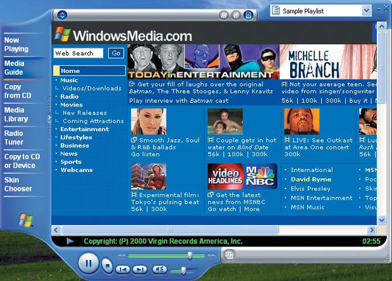Open the Movies category link

(71, 105)
